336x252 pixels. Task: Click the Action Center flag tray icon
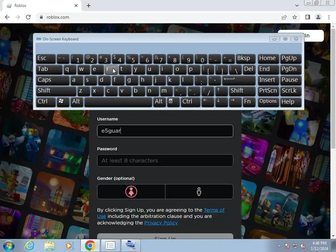(287, 246)
